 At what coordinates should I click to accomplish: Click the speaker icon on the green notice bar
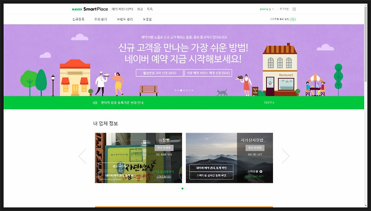95,103
